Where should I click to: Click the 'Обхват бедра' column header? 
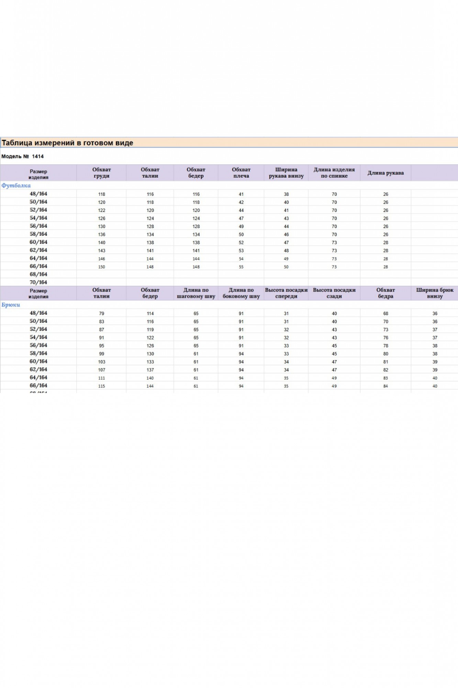tap(386, 293)
